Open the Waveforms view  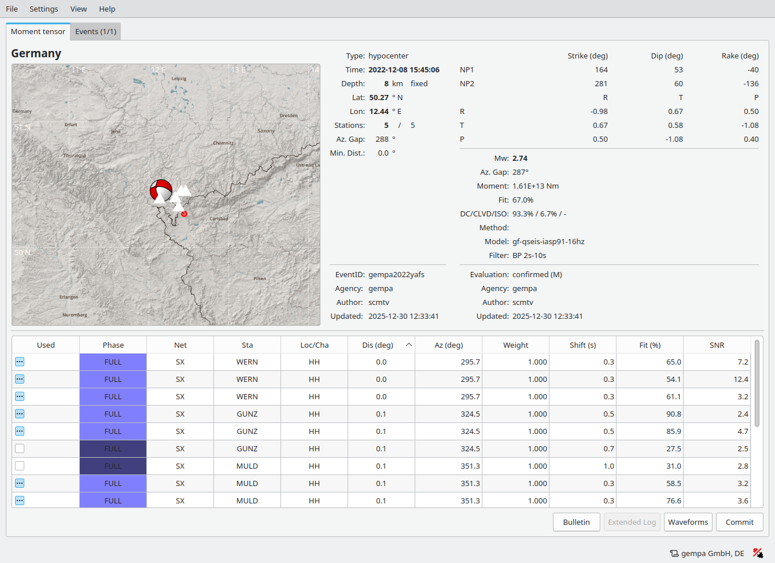point(688,522)
